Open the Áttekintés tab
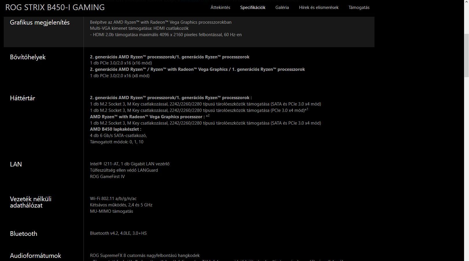 (x=220, y=8)
